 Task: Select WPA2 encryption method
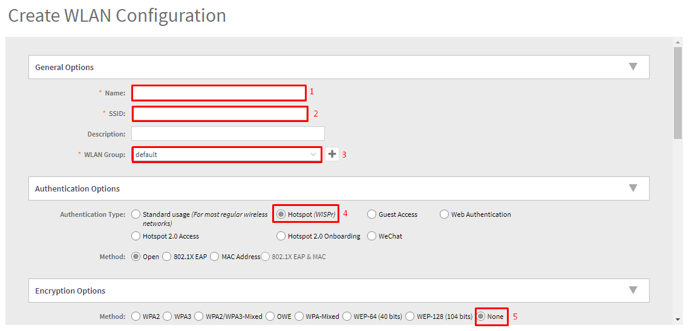pos(136,316)
